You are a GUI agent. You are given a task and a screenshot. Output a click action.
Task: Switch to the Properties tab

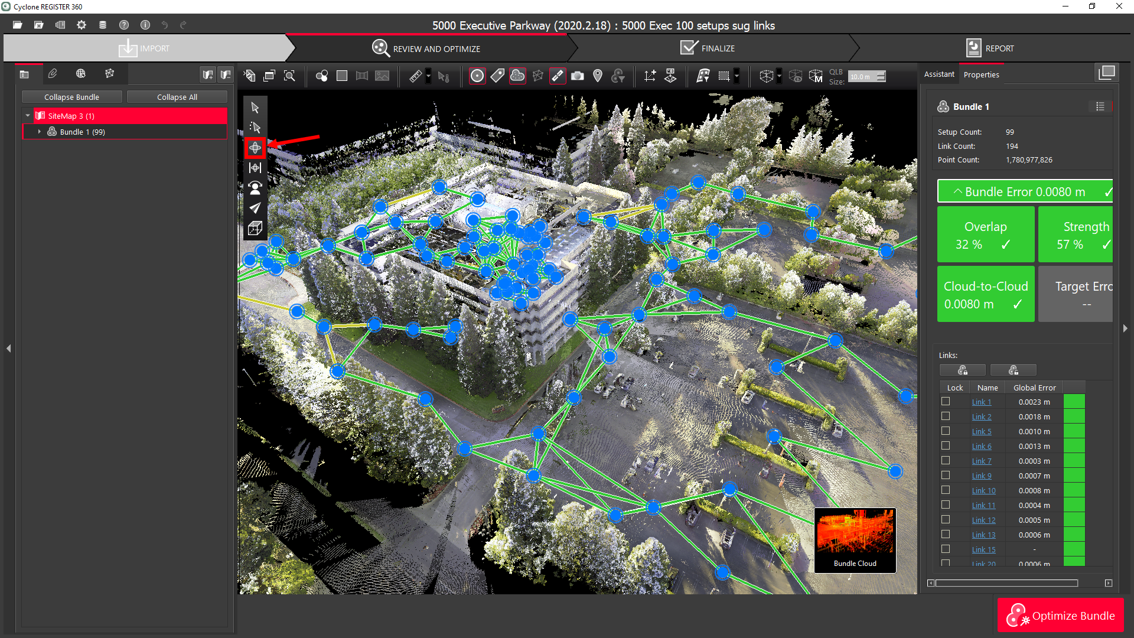(981, 74)
